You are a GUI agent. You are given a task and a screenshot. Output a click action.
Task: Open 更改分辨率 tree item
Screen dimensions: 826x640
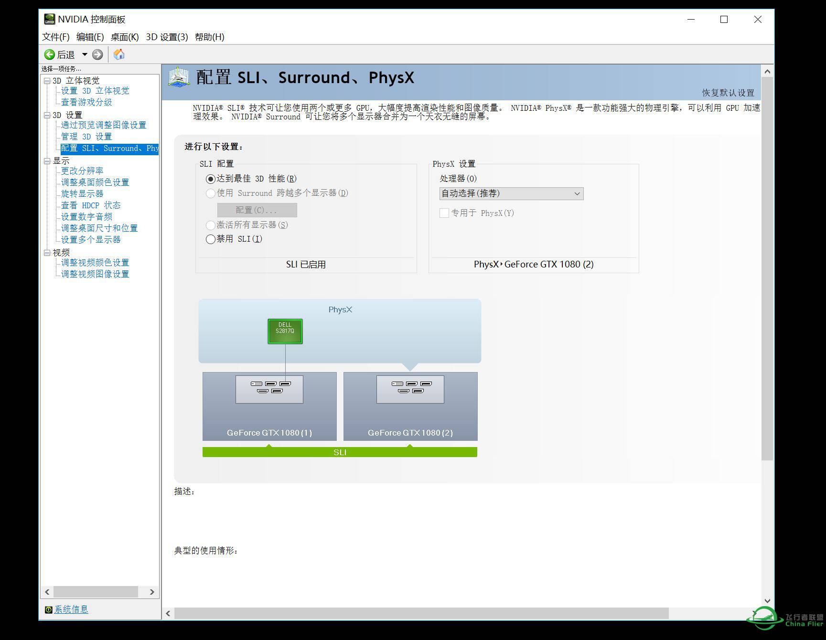(x=82, y=171)
